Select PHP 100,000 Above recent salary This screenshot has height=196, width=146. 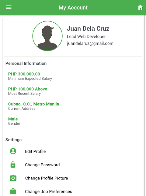28,89
